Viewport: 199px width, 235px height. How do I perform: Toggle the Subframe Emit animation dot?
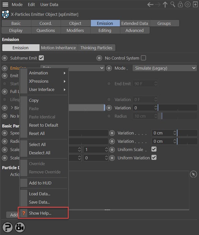coord(5,58)
